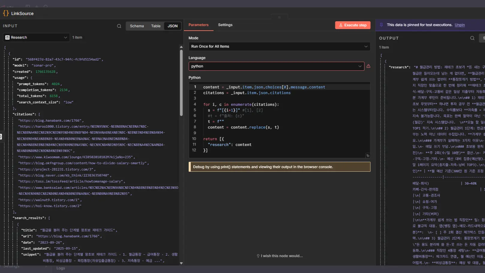Click the pin icon in pinned data notice

pos(381,25)
